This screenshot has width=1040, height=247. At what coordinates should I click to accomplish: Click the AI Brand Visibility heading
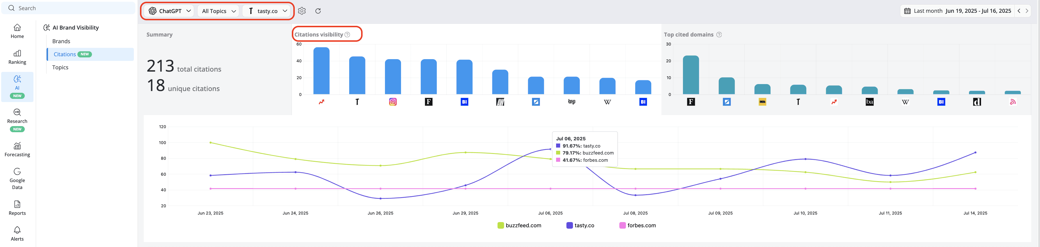[x=76, y=27]
